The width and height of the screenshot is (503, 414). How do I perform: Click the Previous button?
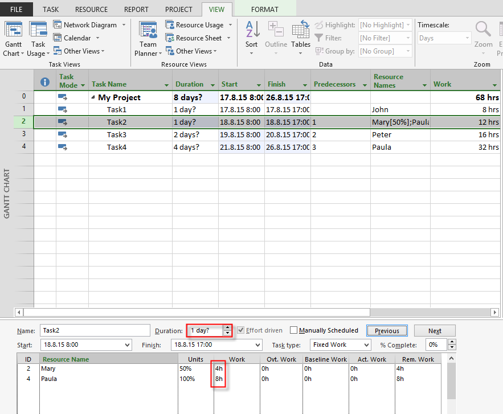tap(387, 331)
